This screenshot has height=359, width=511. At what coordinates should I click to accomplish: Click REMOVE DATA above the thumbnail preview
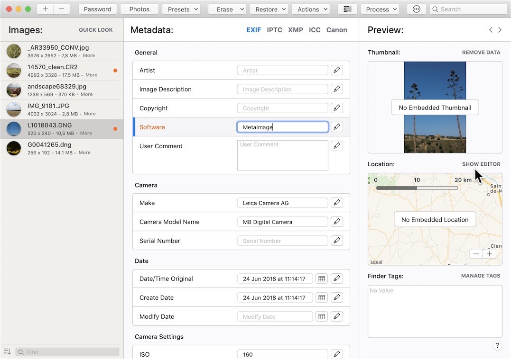click(481, 52)
